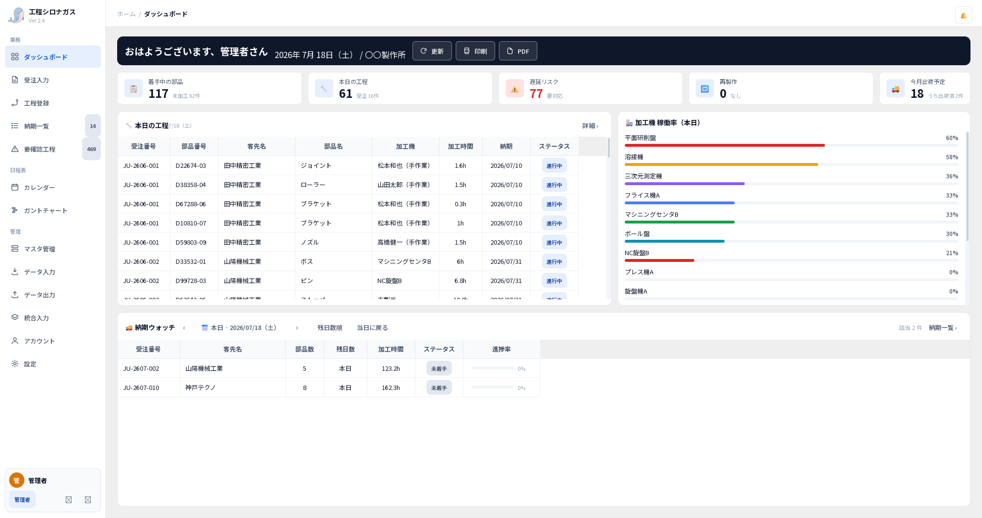This screenshot has height=518, width=982.
Task: Click the マスタ管理 sidebar icon
Action: tap(15, 248)
